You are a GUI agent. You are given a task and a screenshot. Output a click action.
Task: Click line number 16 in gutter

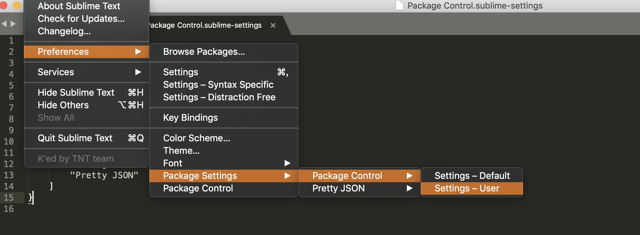pyautogui.click(x=9, y=209)
